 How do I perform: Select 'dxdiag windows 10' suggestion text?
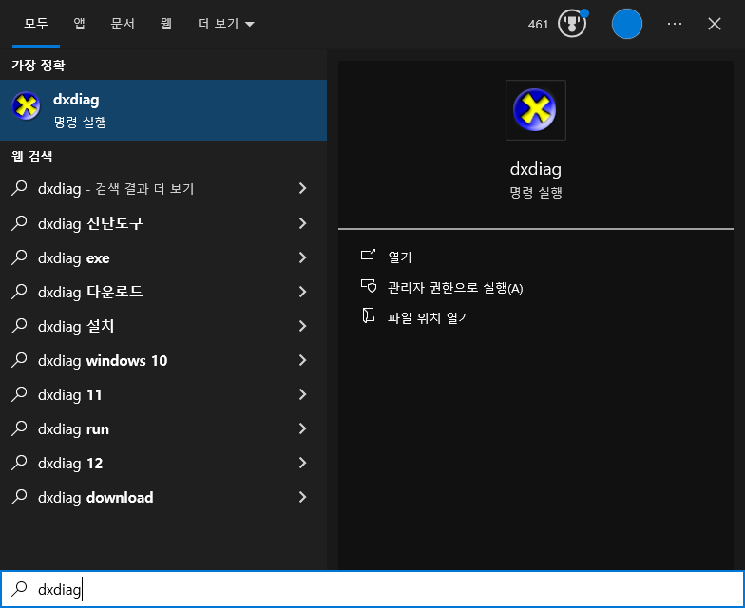(x=103, y=361)
